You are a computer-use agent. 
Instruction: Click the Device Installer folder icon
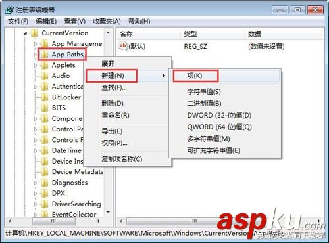(x=45, y=161)
